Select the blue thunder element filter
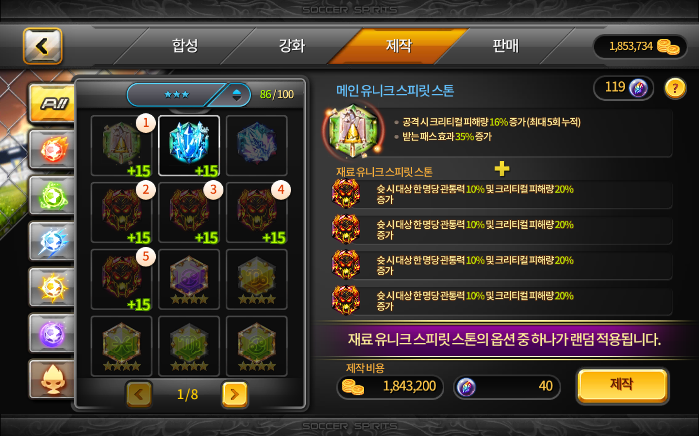 [52, 241]
